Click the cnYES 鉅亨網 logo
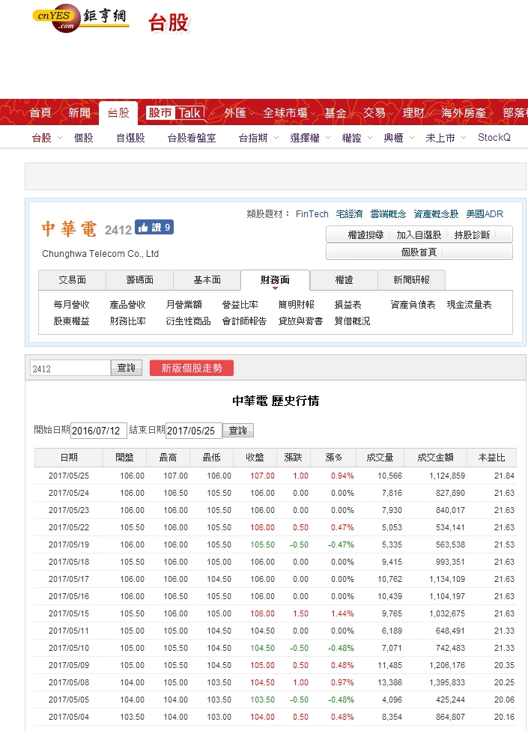 click(80, 19)
